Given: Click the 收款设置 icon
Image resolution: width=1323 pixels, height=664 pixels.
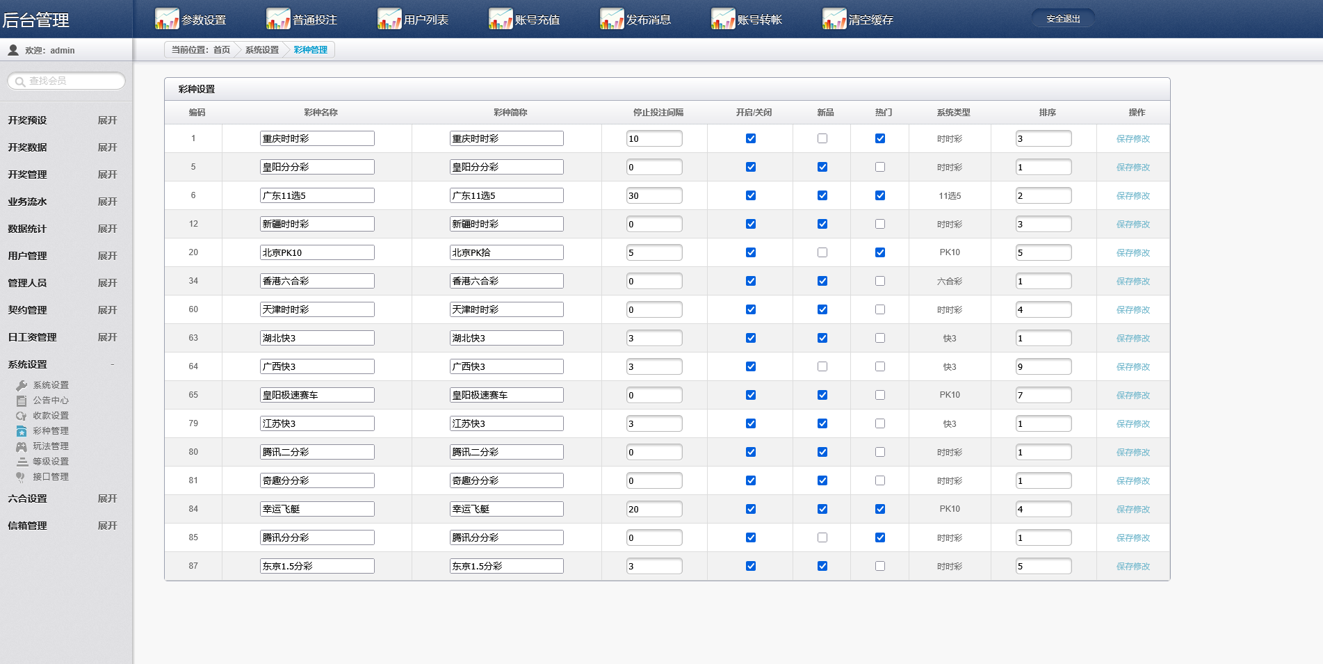Looking at the screenshot, I should pos(22,416).
